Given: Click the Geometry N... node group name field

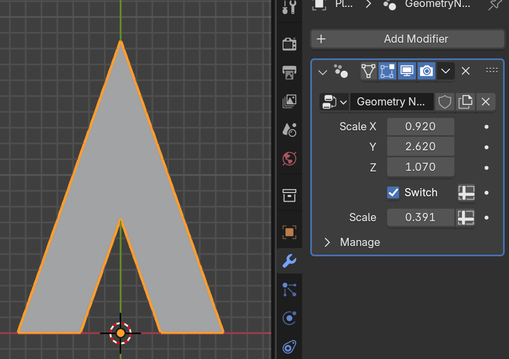Looking at the screenshot, I should point(391,102).
